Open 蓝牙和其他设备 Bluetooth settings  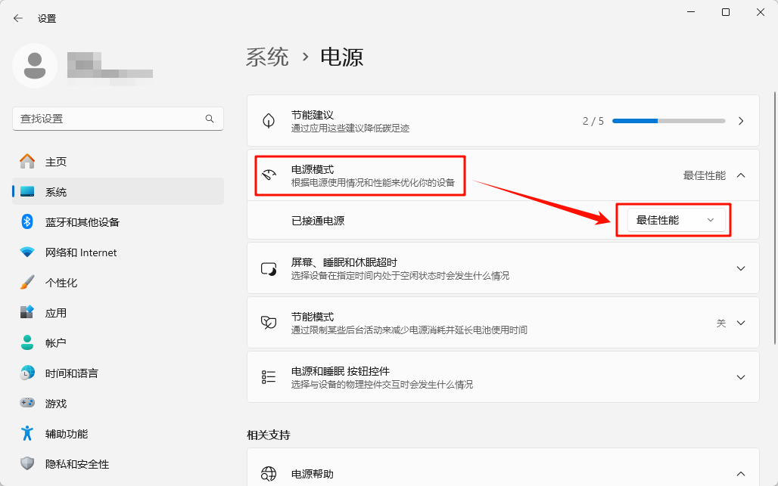point(82,222)
